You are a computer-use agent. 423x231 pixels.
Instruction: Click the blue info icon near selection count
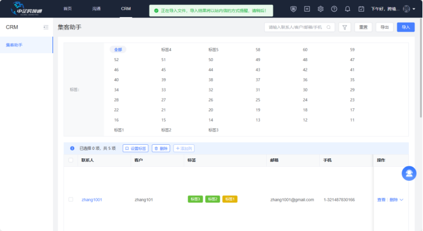[x=72, y=148]
